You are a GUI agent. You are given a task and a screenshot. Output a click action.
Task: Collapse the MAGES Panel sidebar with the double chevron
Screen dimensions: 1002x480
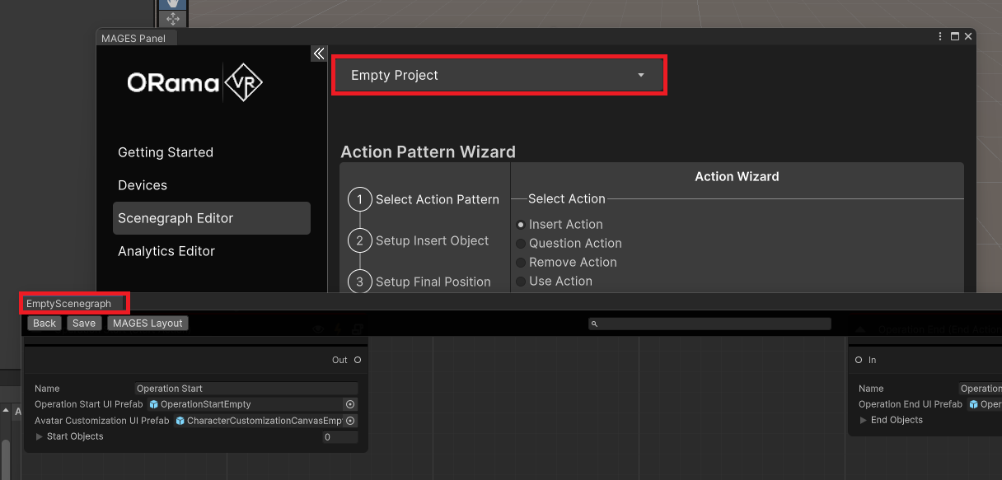pyautogui.click(x=319, y=54)
